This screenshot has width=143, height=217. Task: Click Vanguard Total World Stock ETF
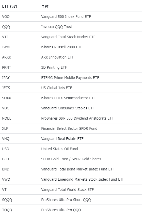67,190
